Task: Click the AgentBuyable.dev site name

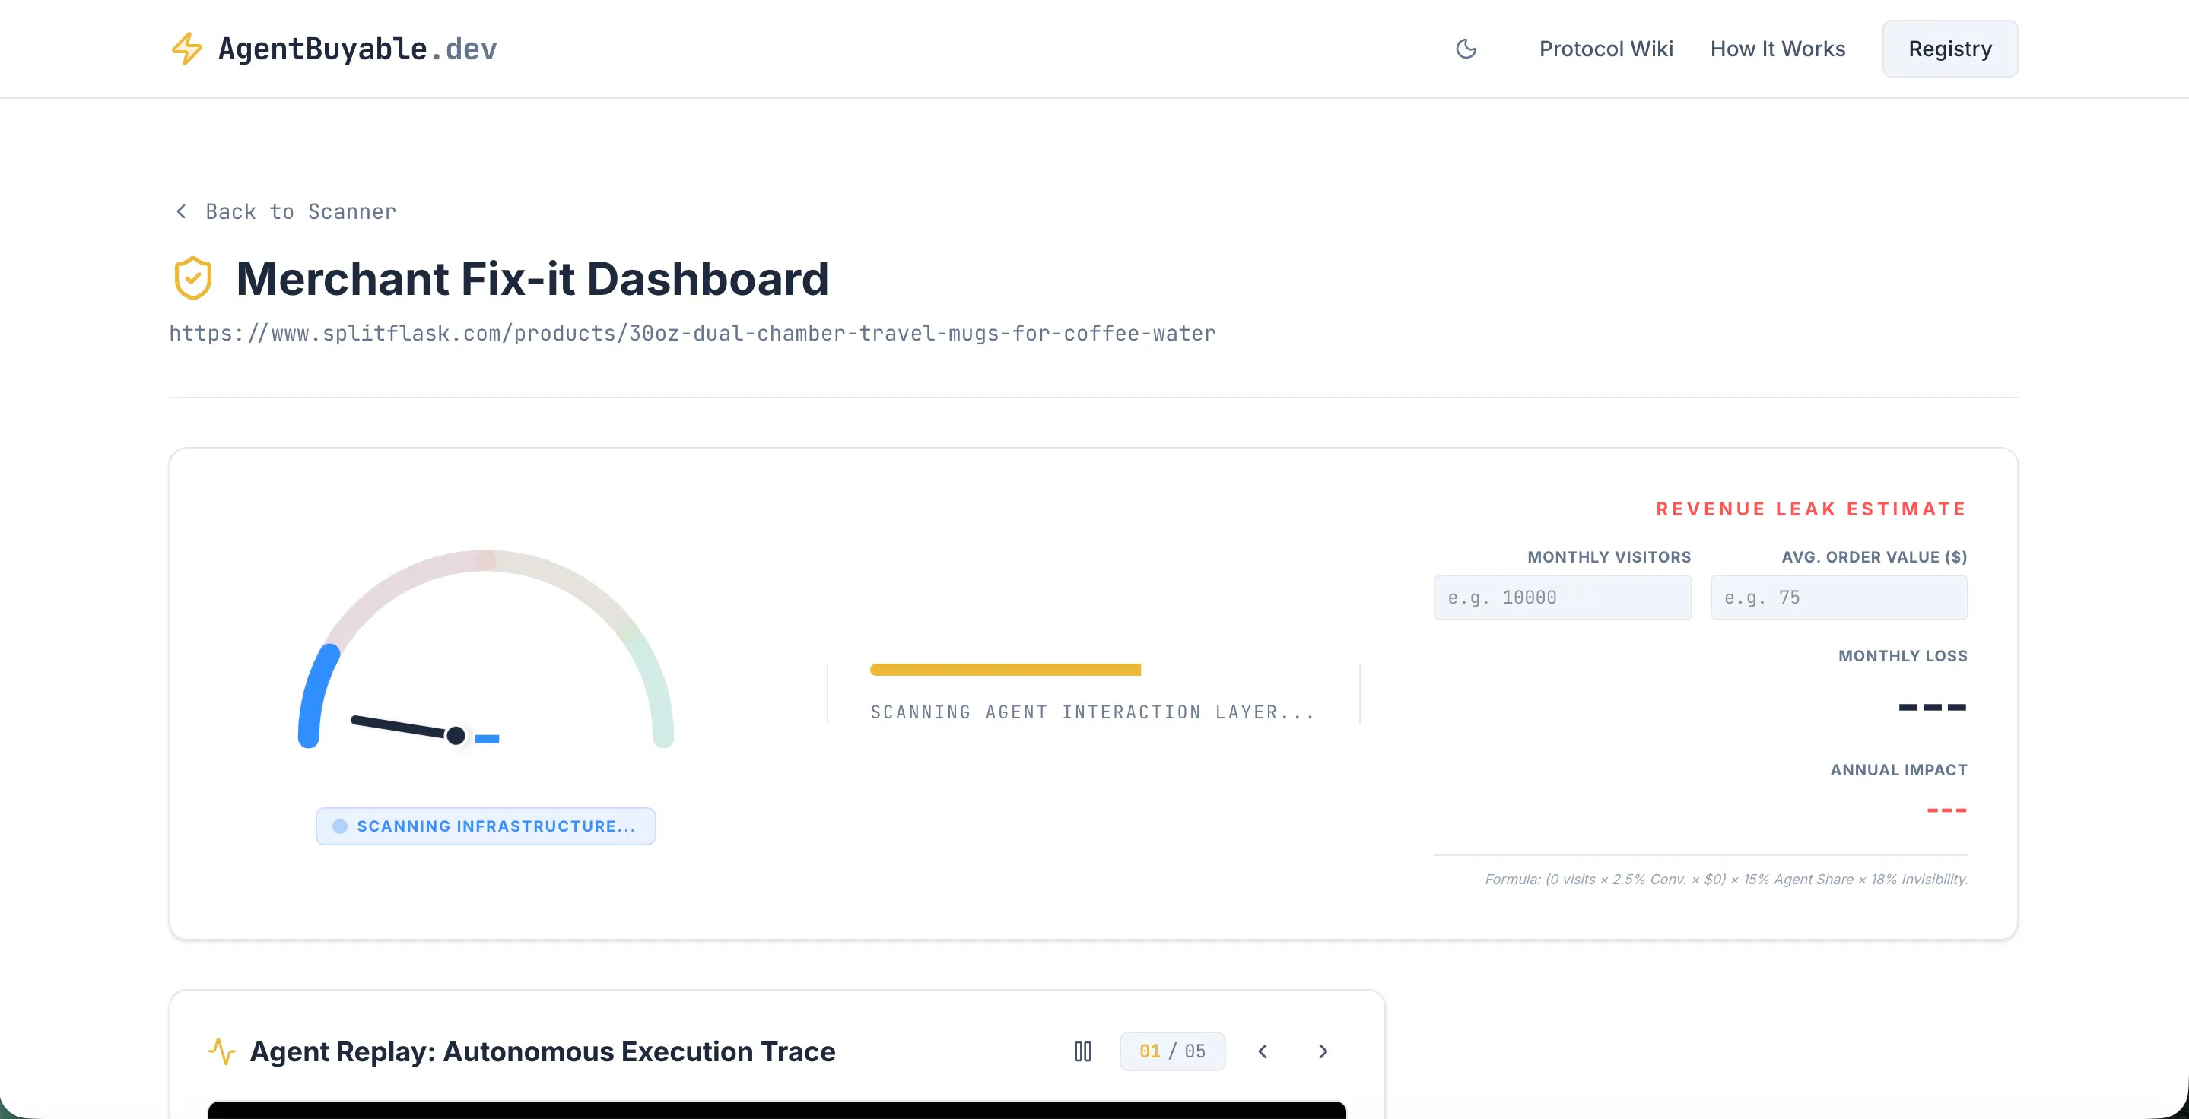Action: pos(357,49)
